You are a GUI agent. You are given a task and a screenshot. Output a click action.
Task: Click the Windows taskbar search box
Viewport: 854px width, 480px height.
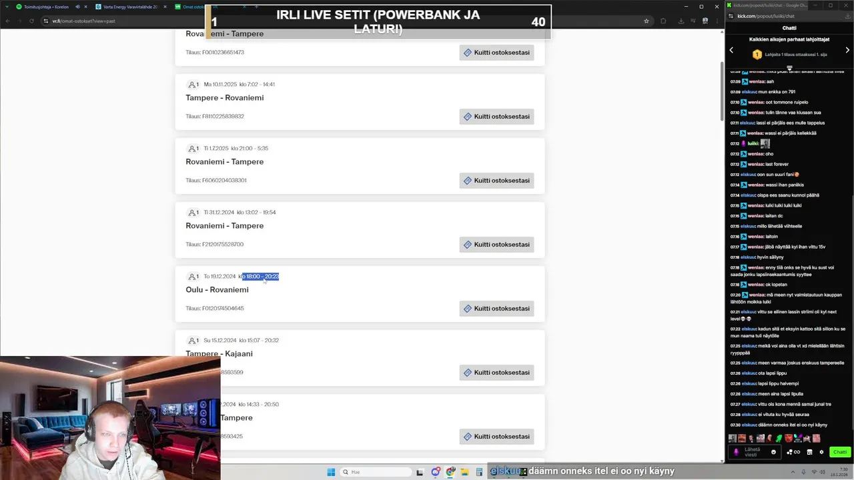coord(376,472)
